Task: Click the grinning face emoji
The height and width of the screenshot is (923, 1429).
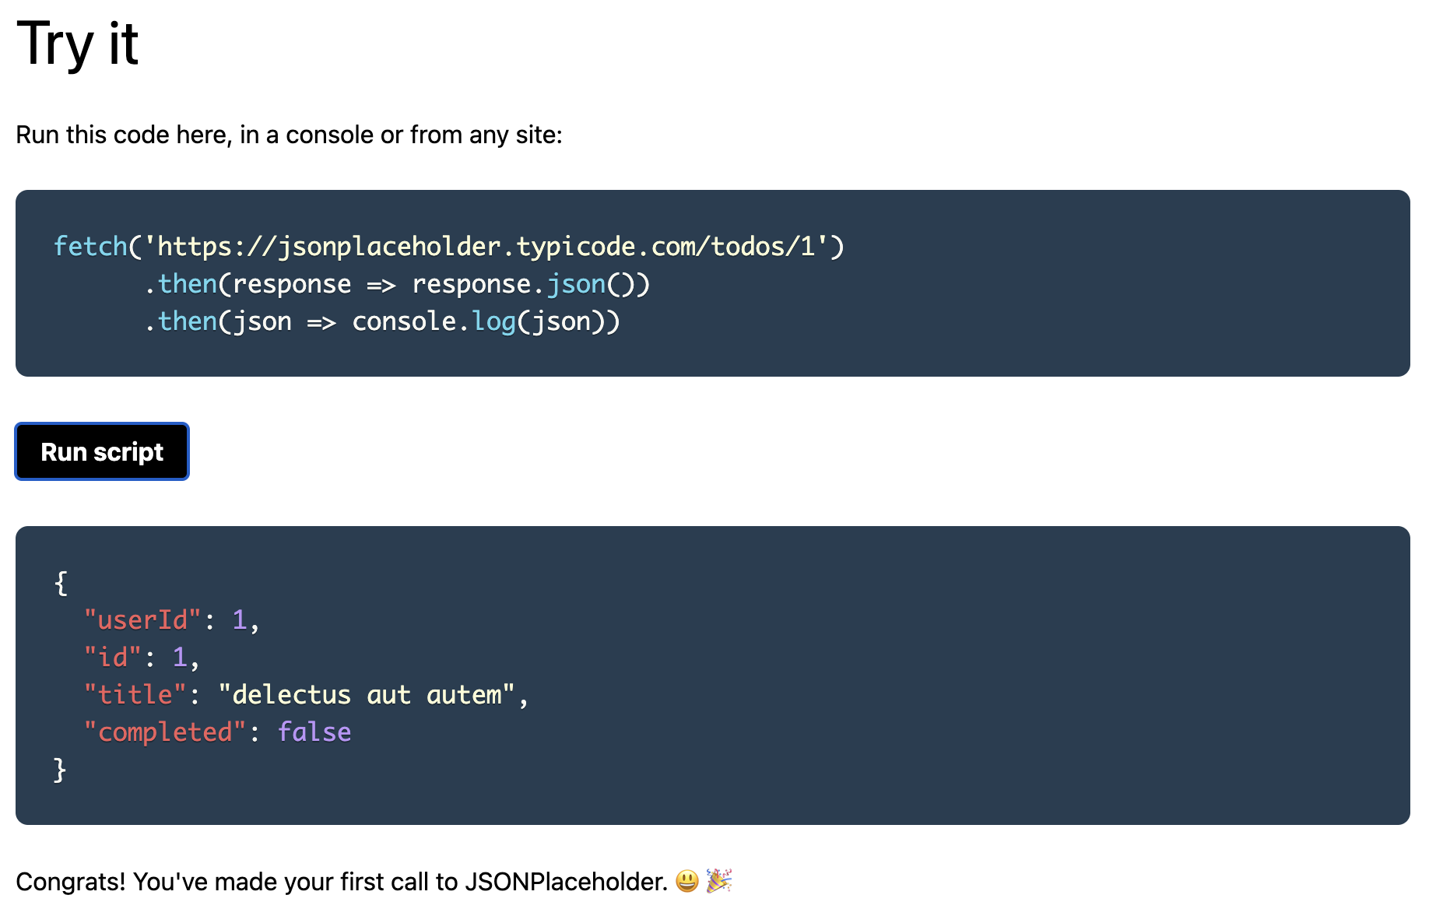Action: click(x=686, y=881)
